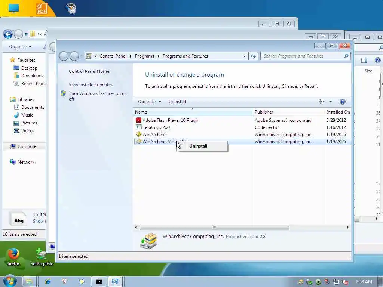
Task: Open Control Panel Home link
Action: [x=89, y=71]
